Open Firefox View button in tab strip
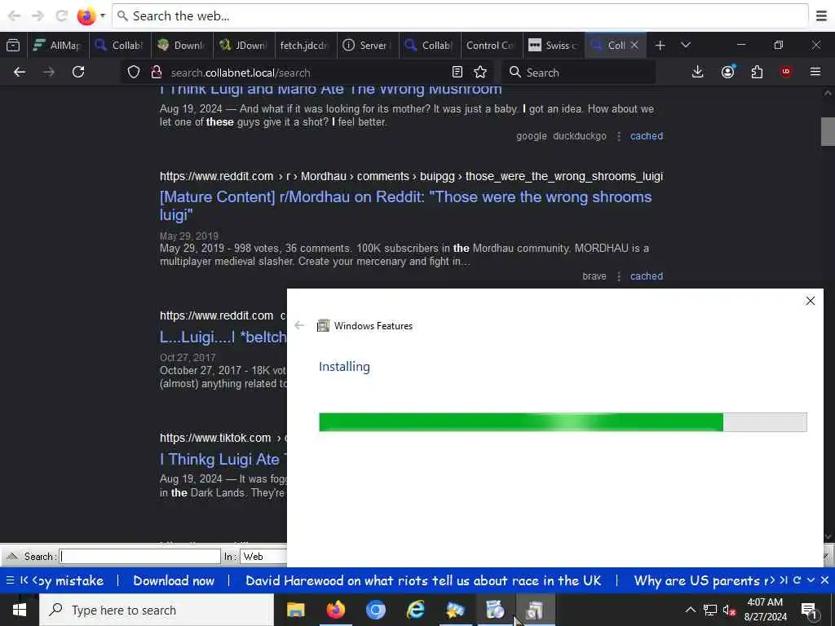The width and height of the screenshot is (835, 626). tap(13, 46)
